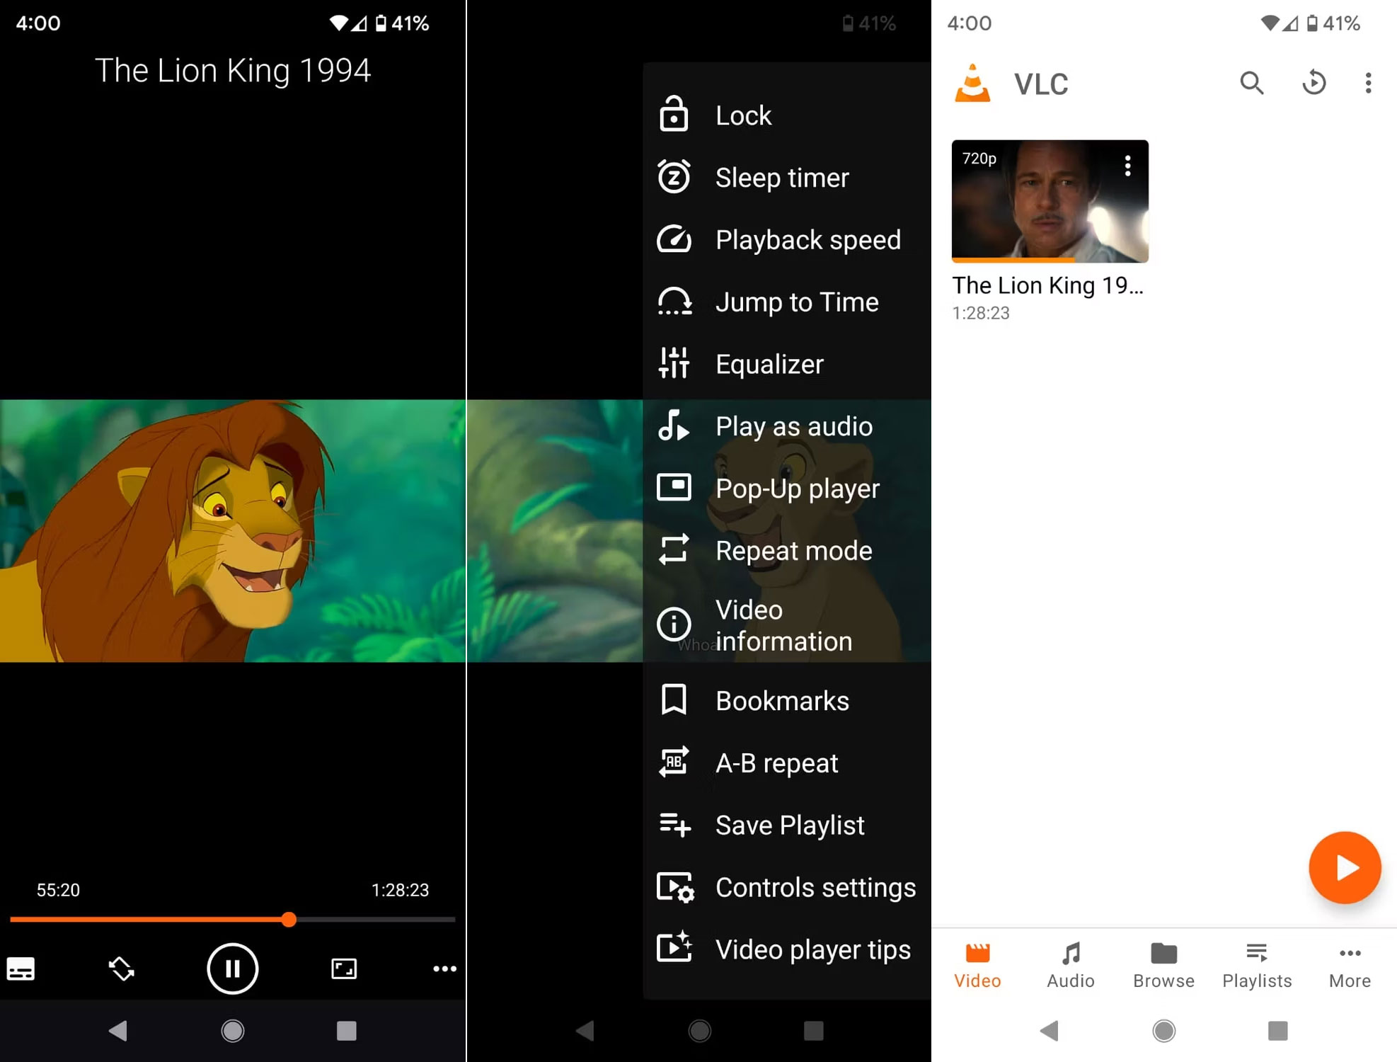Click the playback progress slider handle
The height and width of the screenshot is (1062, 1397).
click(x=289, y=920)
